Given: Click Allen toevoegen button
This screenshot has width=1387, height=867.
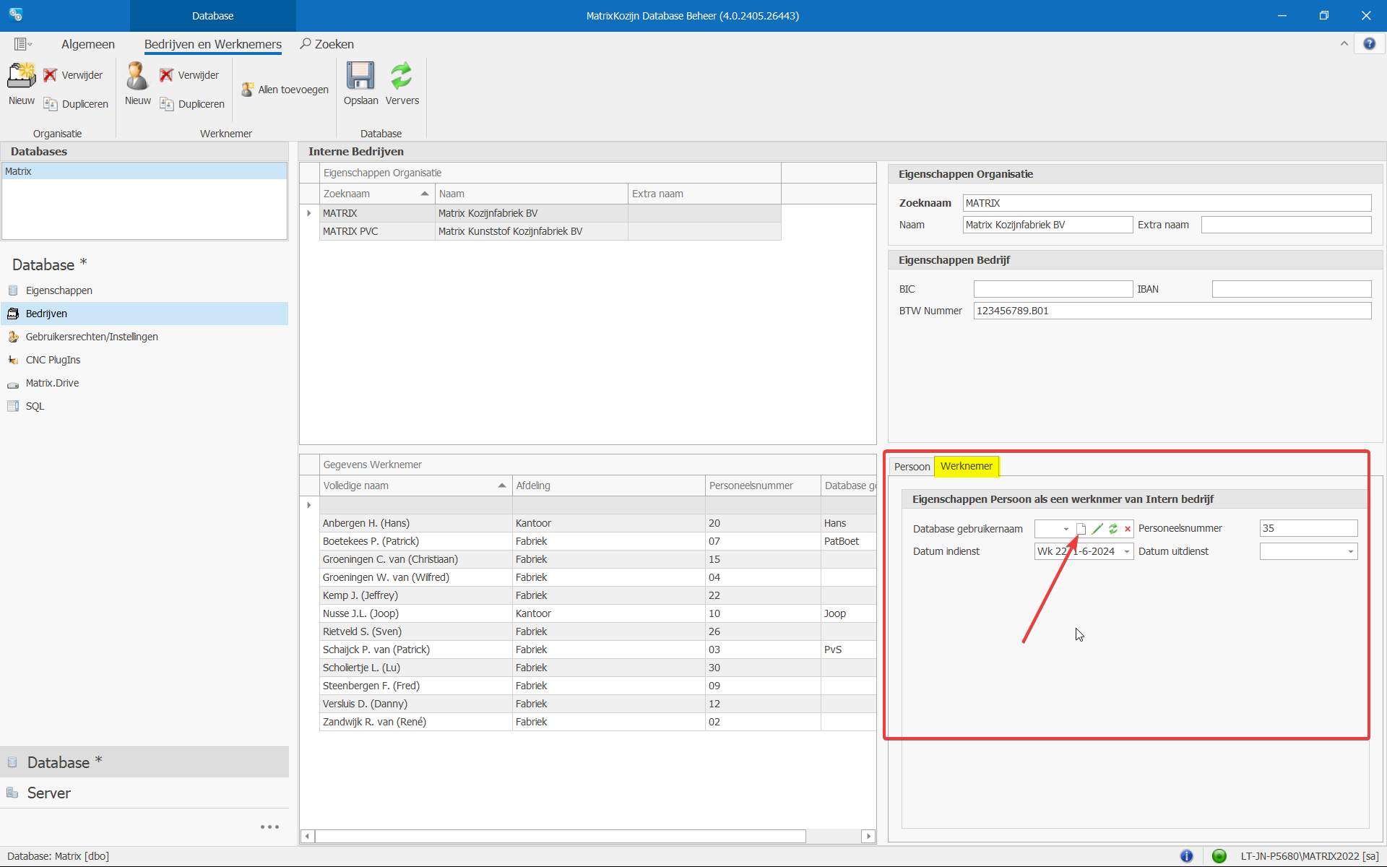Looking at the screenshot, I should [285, 90].
